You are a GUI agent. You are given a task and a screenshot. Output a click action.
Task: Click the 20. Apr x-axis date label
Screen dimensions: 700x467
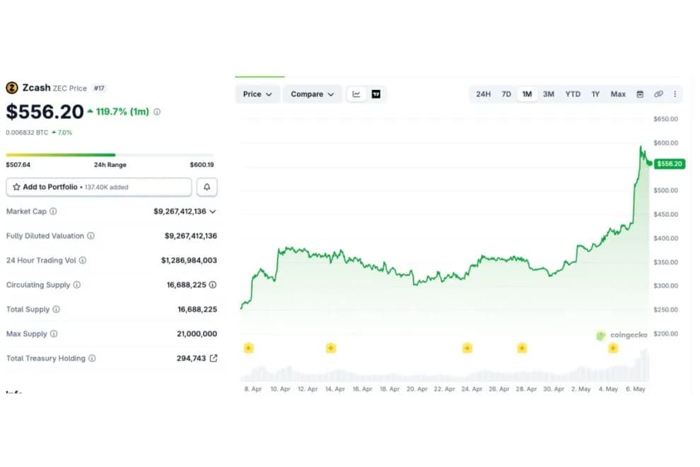417,388
